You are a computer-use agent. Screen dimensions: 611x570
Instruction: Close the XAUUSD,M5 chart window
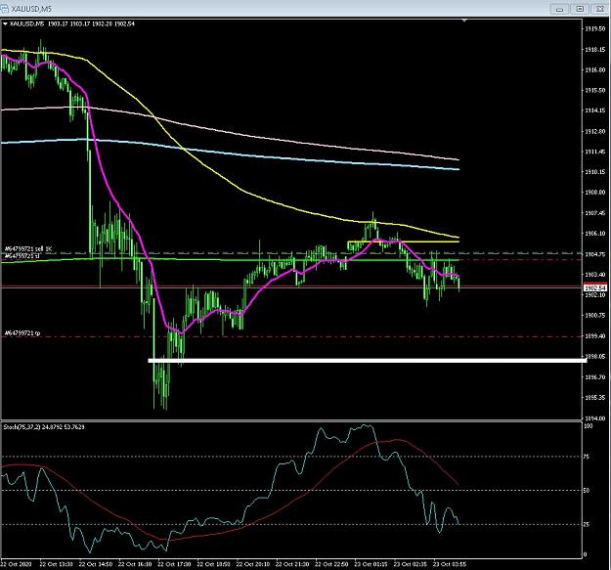click(x=600, y=9)
